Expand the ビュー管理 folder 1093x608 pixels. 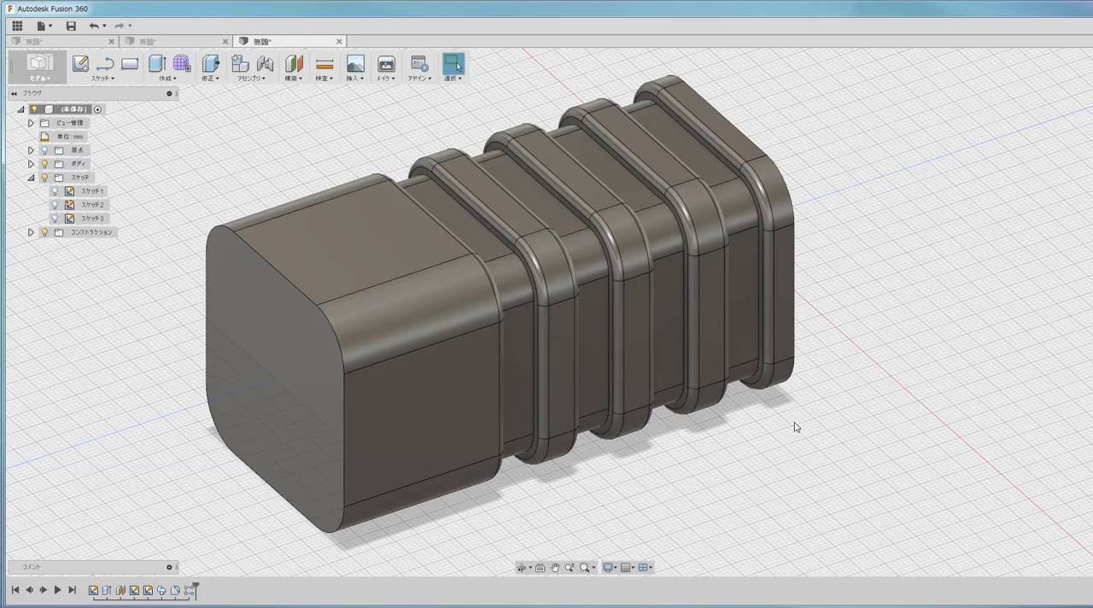31,123
